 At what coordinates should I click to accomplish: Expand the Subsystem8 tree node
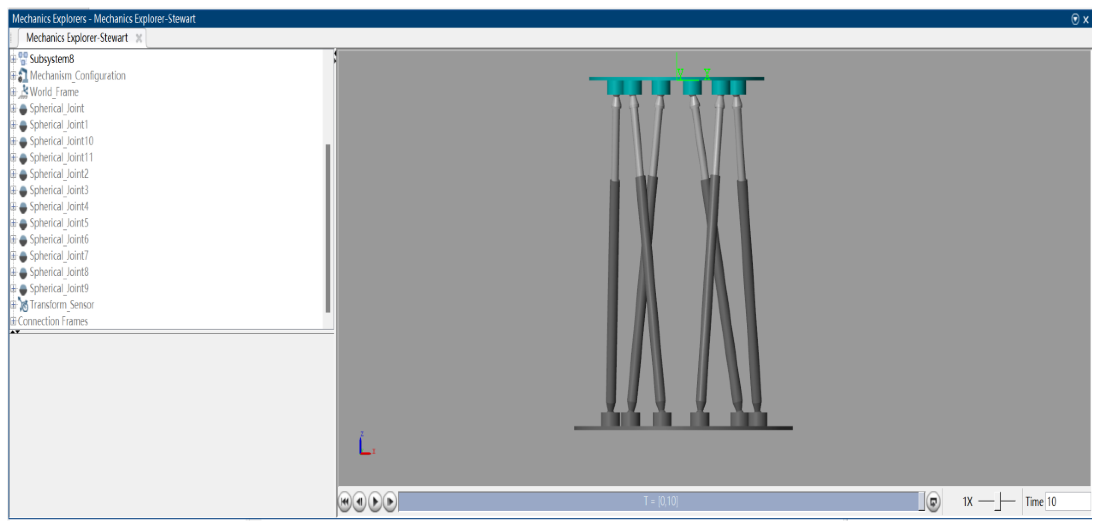click(13, 59)
